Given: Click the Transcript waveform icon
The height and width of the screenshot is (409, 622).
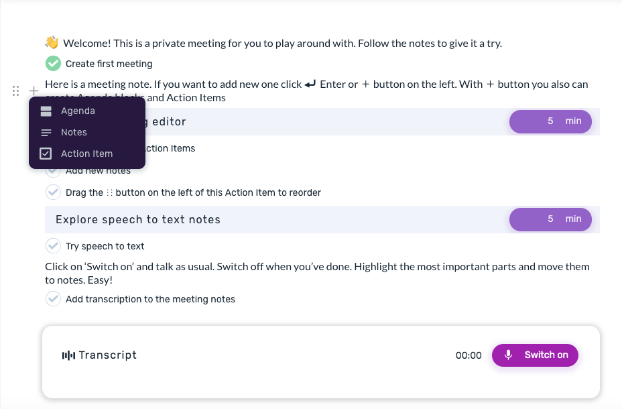Looking at the screenshot, I should click(x=68, y=355).
